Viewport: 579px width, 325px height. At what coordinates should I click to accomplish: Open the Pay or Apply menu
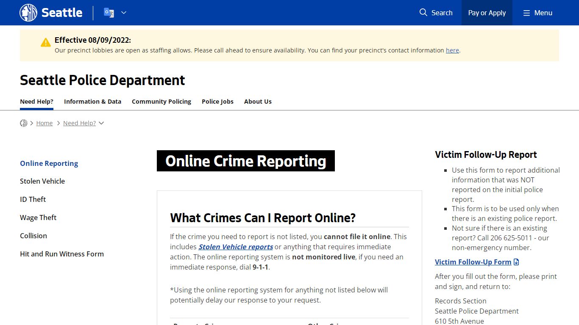(487, 13)
